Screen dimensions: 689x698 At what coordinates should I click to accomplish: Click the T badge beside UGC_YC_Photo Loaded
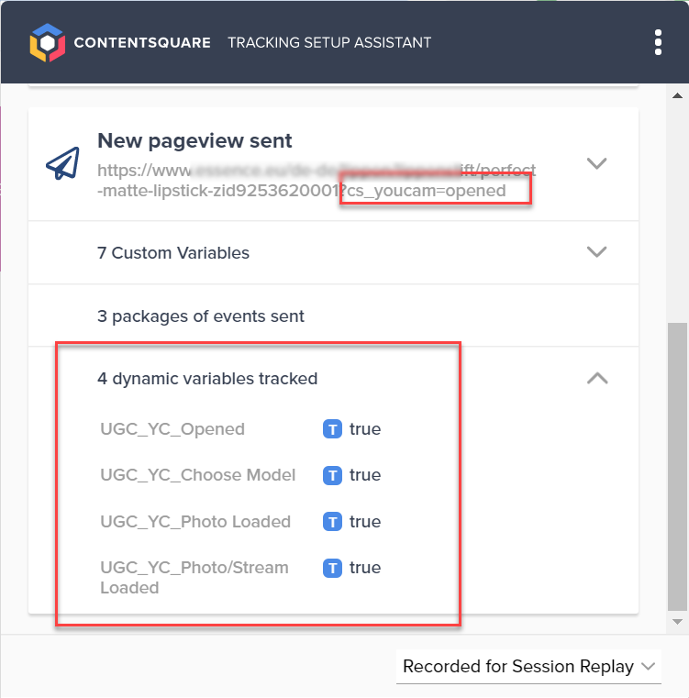point(332,522)
